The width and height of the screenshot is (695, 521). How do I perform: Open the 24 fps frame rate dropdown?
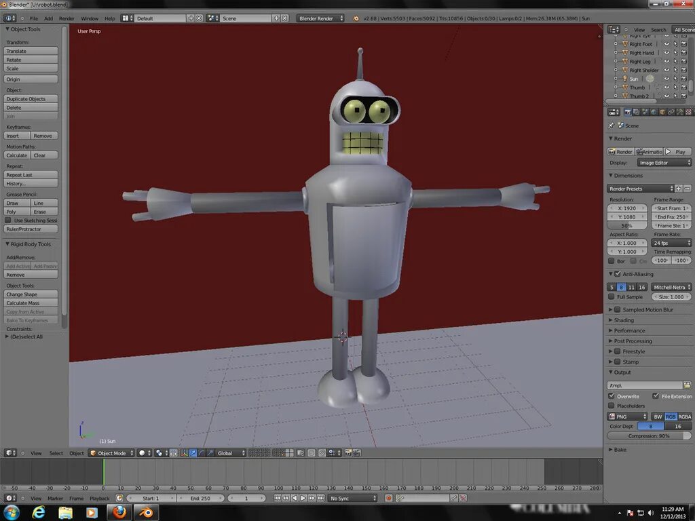coord(671,243)
